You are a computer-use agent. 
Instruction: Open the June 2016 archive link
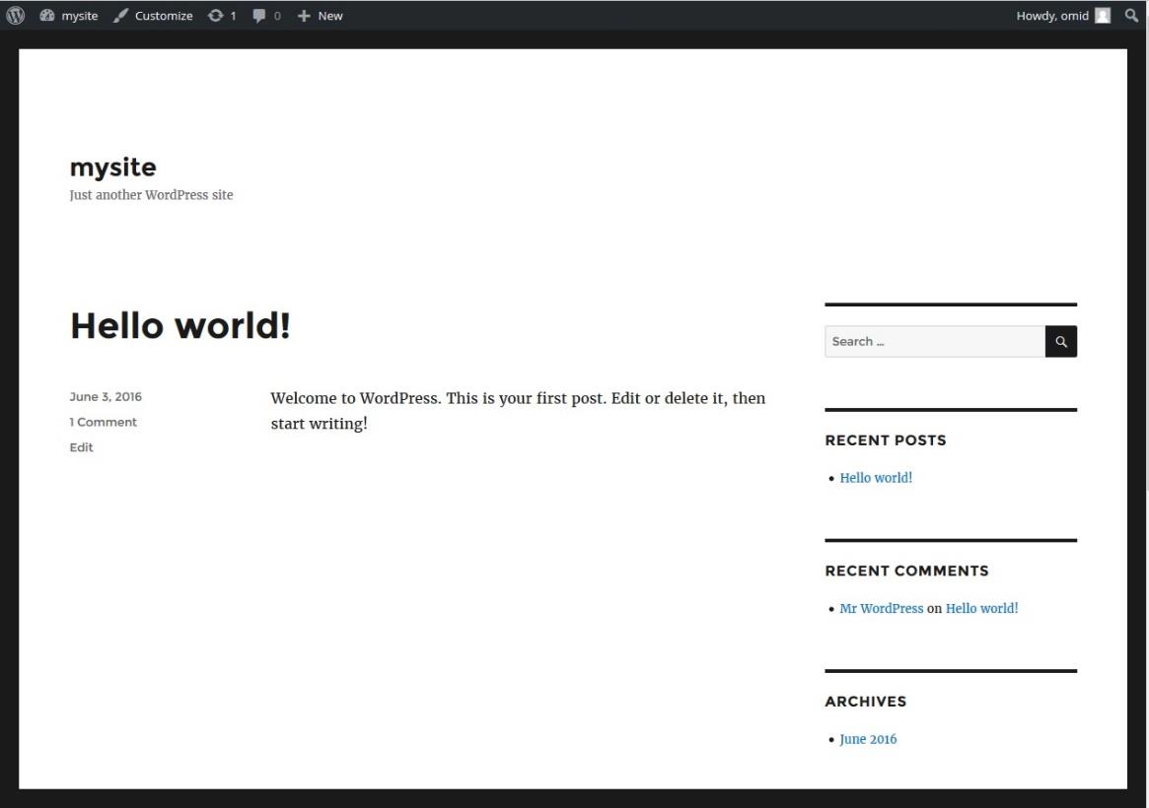point(868,740)
